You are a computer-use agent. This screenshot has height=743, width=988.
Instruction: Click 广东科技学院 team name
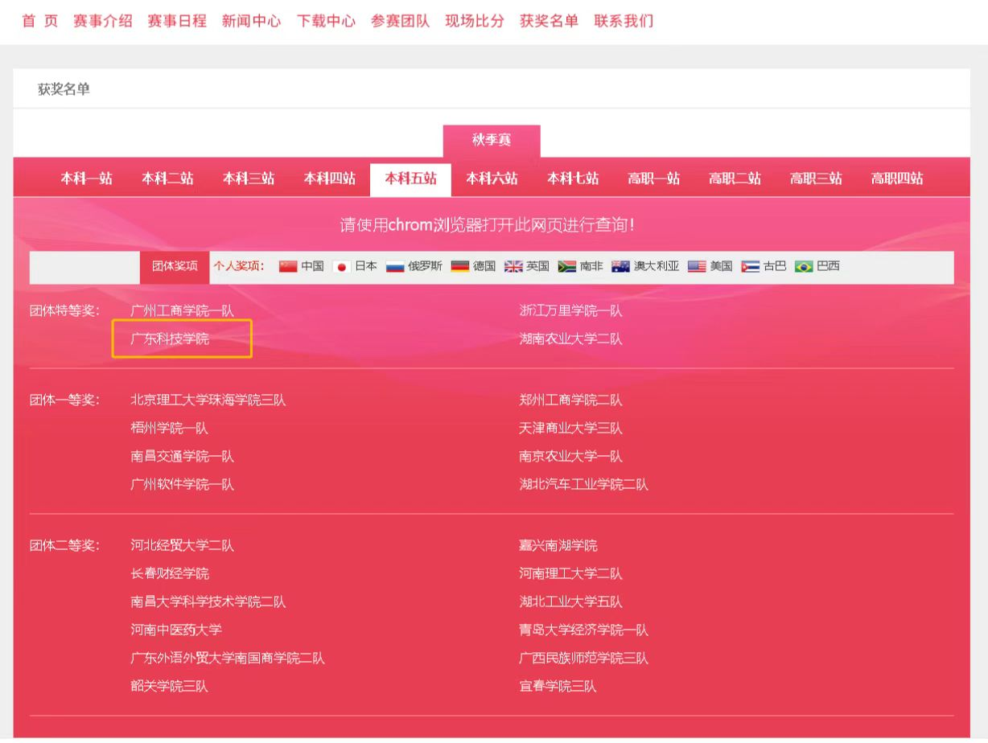point(170,339)
